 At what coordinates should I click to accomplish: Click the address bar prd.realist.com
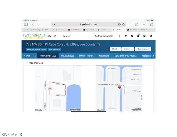[x=88, y=24]
